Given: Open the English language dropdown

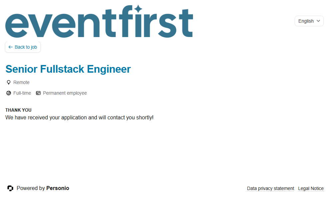Looking at the screenshot, I should click(x=309, y=21).
